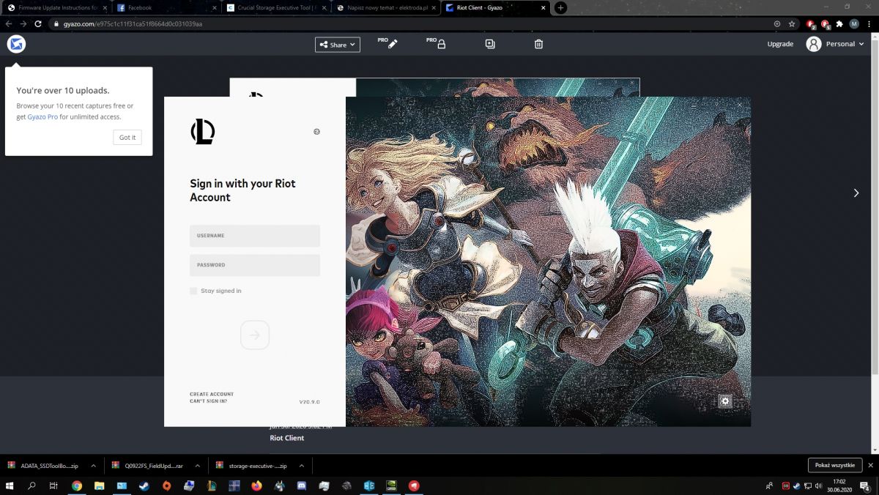Click the Gyazo logo icon in the header
879x495 pixels.
pyautogui.click(x=16, y=44)
